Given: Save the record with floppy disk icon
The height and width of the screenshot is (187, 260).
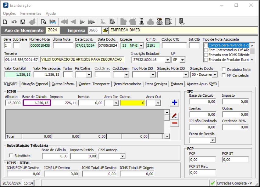Looking at the screenshot, I should 23,22.
